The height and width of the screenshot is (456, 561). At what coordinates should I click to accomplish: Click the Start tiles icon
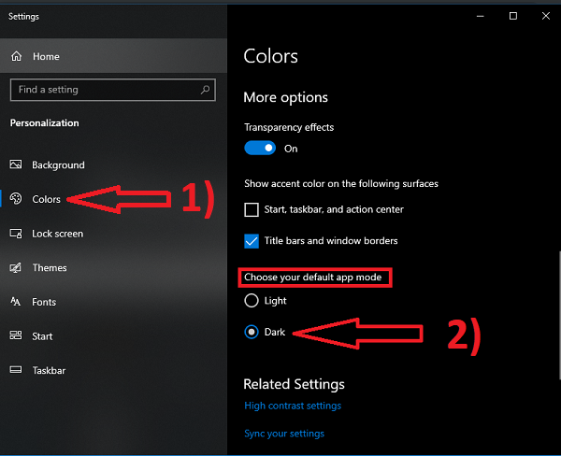[16, 335]
